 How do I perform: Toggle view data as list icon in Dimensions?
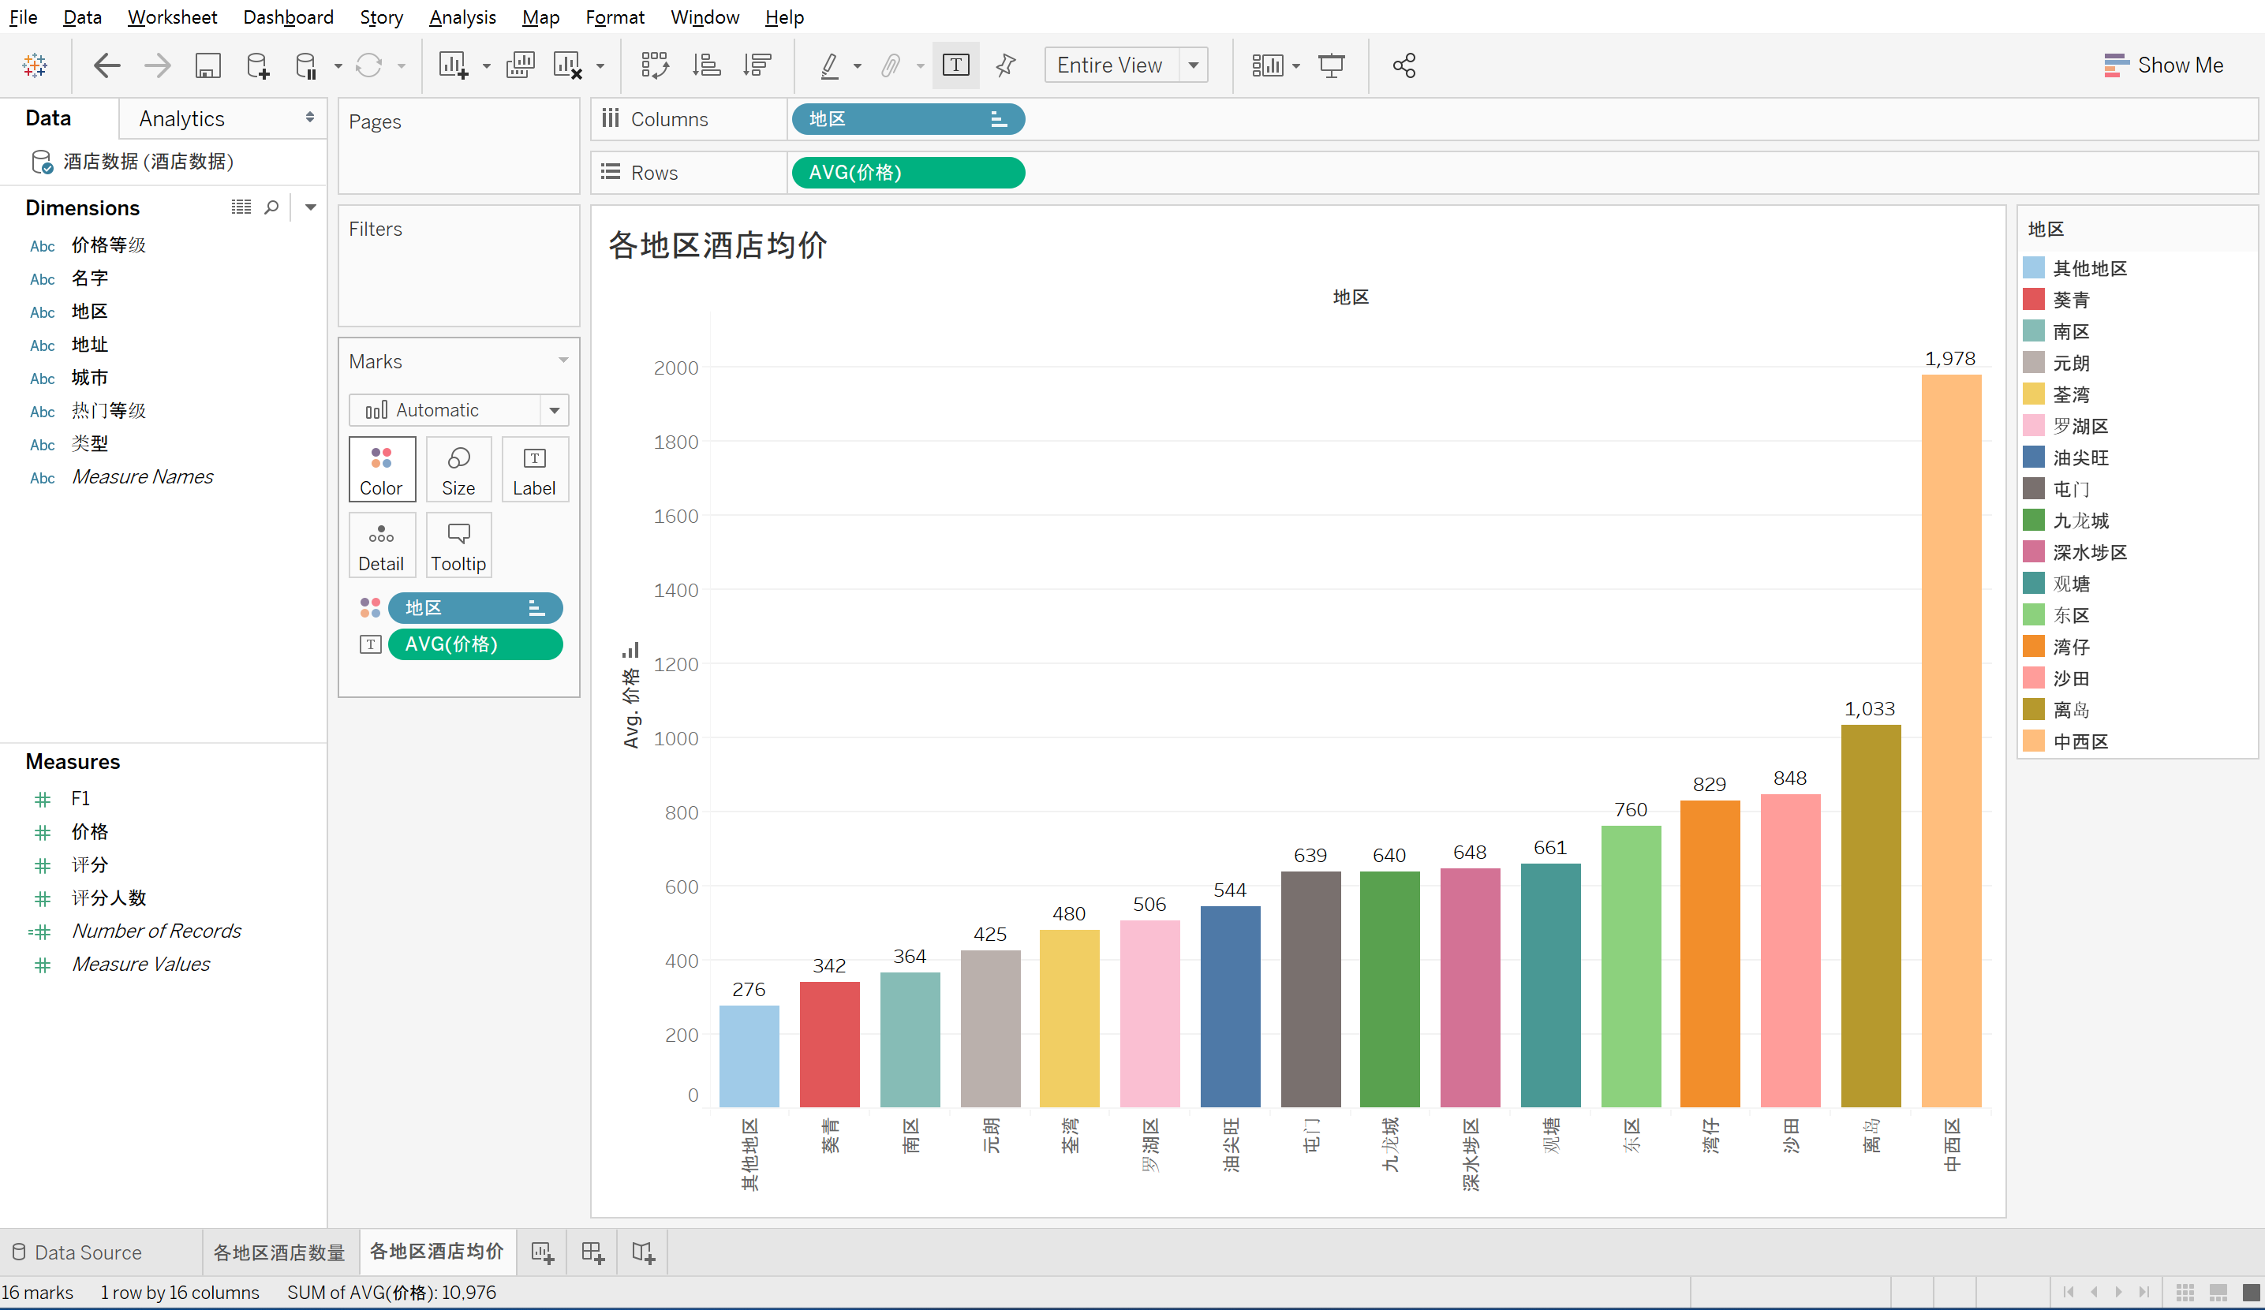(x=241, y=207)
